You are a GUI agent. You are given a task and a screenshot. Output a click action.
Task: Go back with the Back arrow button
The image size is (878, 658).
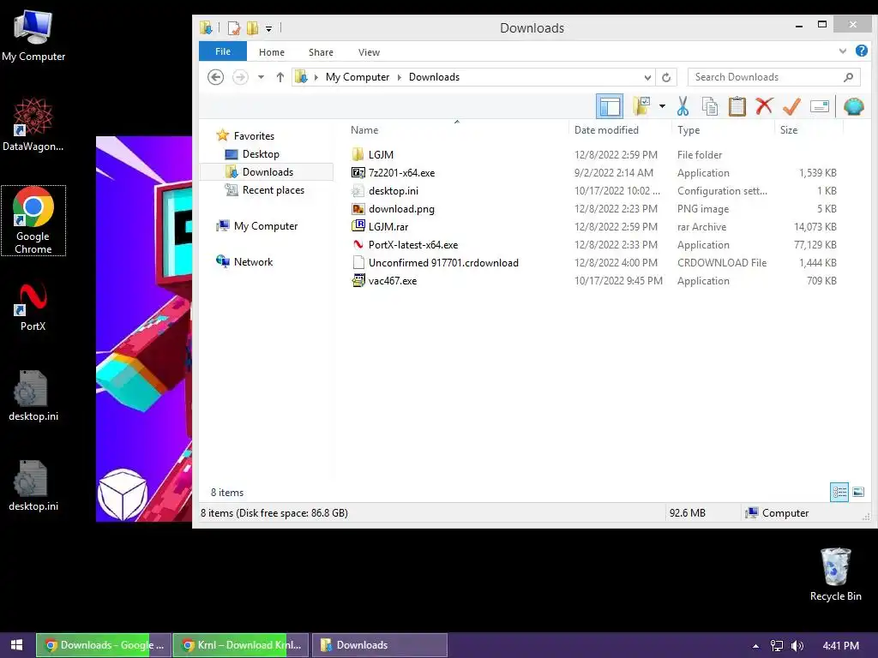click(215, 76)
